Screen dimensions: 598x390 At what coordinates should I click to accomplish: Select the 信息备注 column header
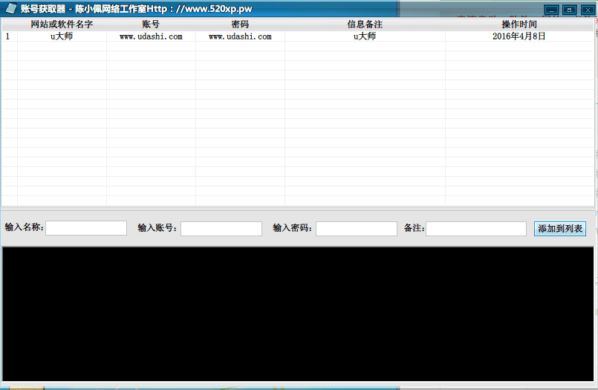[x=365, y=25]
